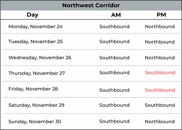Select Northbound in Monday's PM cell
Viewport: 182px width, 130px height.
(160, 27)
